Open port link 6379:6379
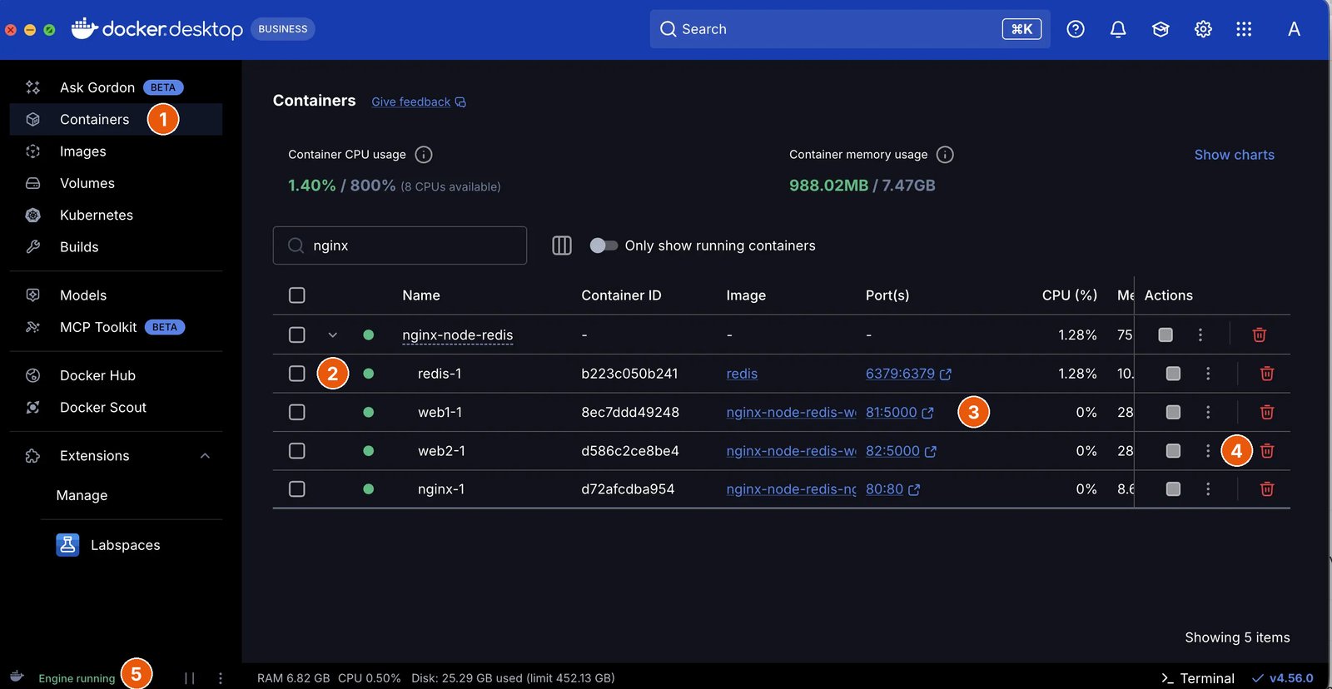This screenshot has width=1332, height=689. pyautogui.click(x=908, y=374)
